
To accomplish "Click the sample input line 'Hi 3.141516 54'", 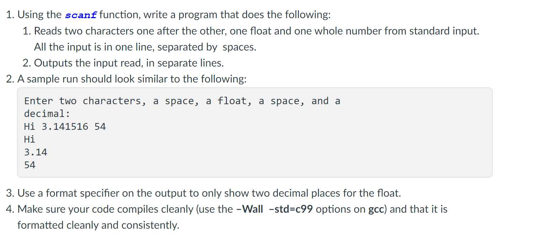I will pyautogui.click(x=65, y=127).
